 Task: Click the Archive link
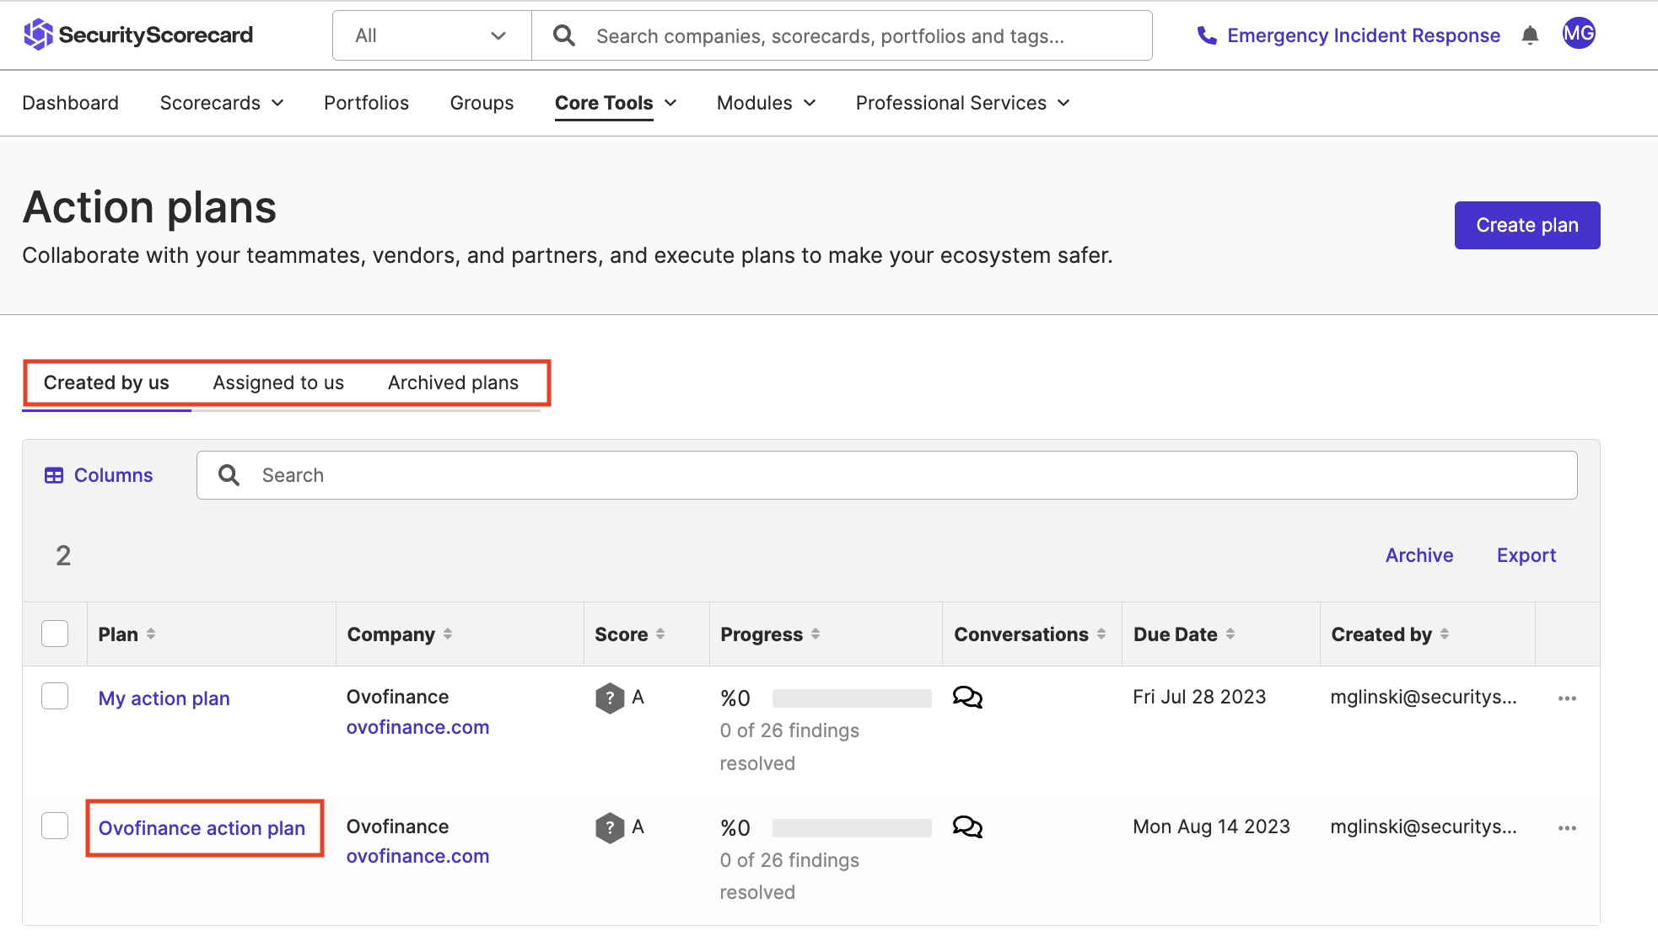click(x=1419, y=555)
